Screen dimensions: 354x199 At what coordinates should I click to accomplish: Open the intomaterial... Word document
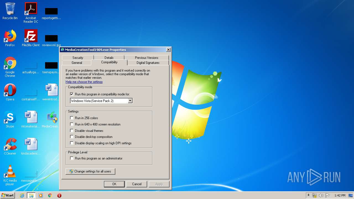click(x=31, y=119)
